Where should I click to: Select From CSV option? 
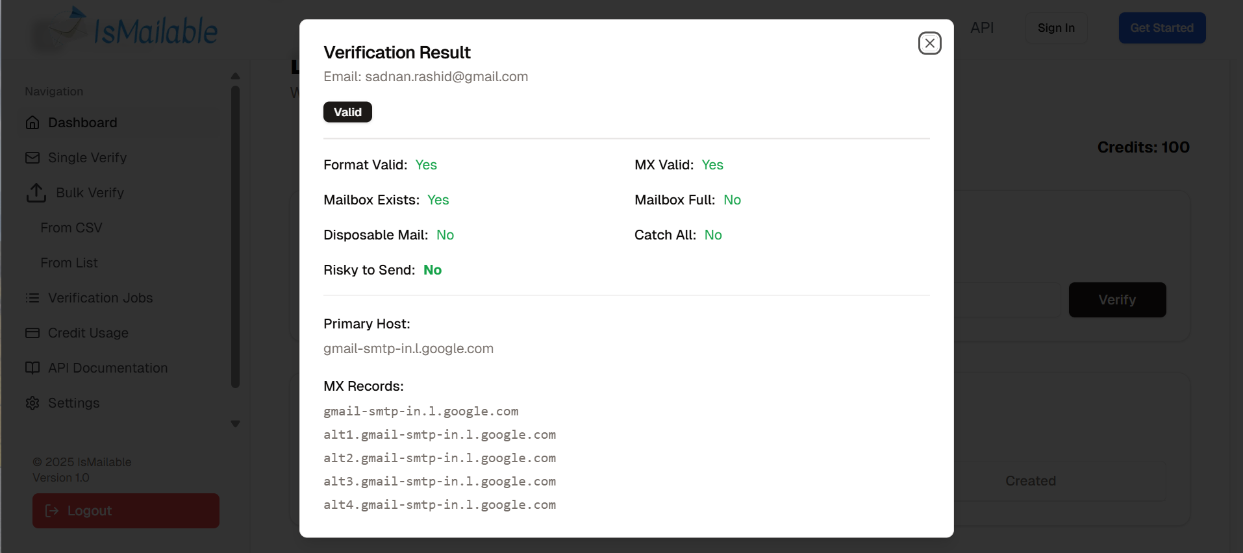tap(71, 228)
